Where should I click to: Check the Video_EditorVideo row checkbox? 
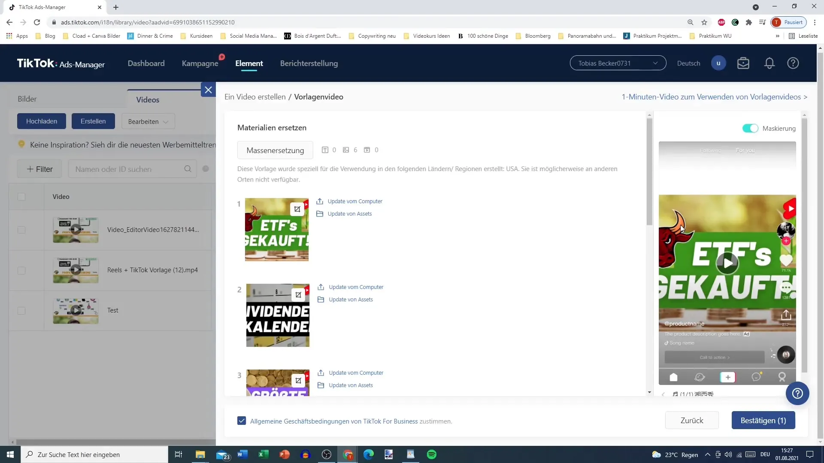(x=21, y=230)
